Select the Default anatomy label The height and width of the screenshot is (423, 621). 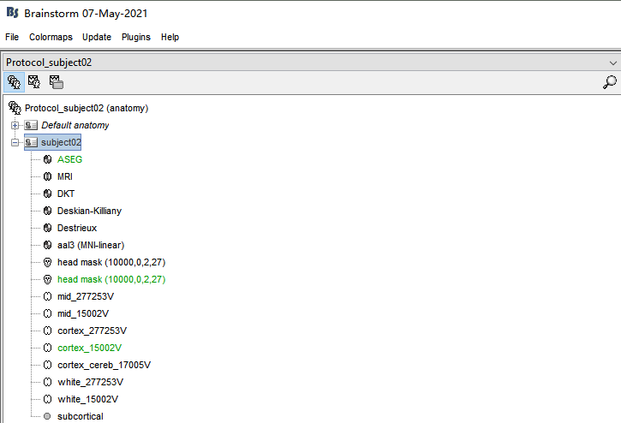[x=75, y=125]
